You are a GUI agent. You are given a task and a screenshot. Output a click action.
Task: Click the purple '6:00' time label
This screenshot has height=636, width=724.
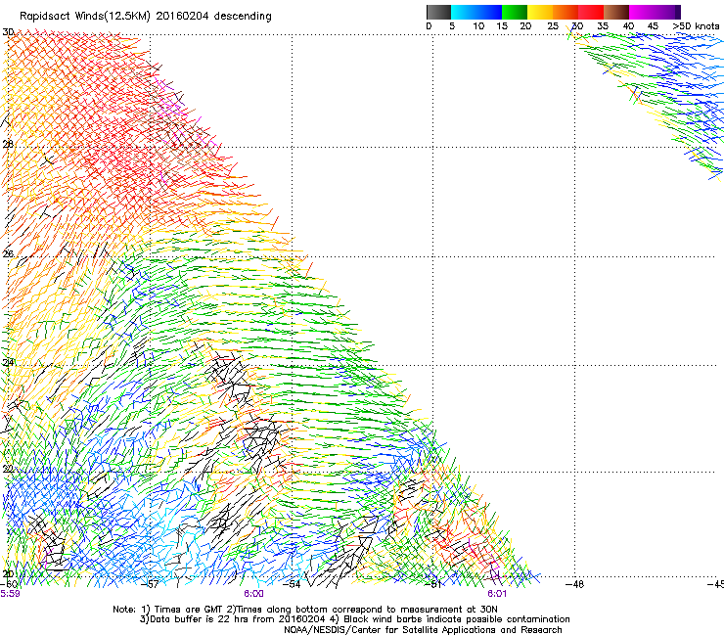pyautogui.click(x=254, y=594)
